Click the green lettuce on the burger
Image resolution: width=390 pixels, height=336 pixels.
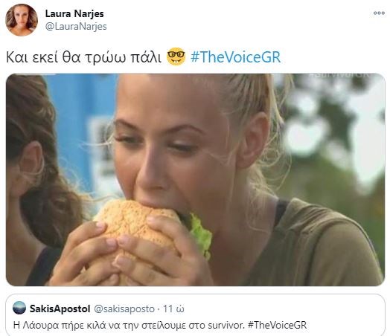[200, 235]
